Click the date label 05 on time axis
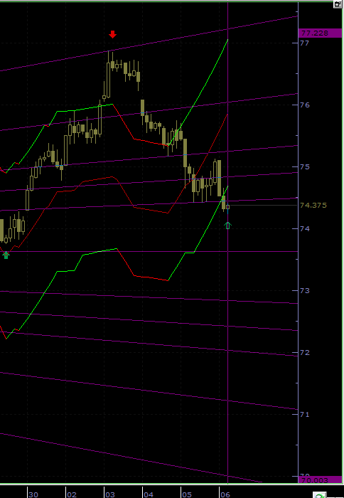 point(187,494)
